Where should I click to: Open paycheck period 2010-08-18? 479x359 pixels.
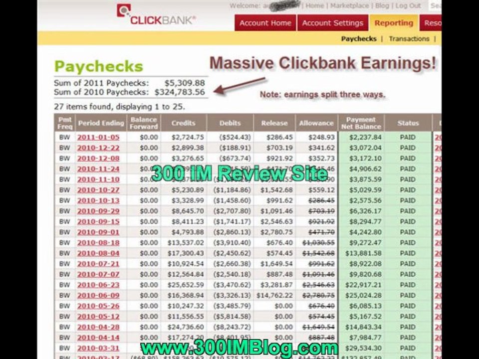[98, 243]
